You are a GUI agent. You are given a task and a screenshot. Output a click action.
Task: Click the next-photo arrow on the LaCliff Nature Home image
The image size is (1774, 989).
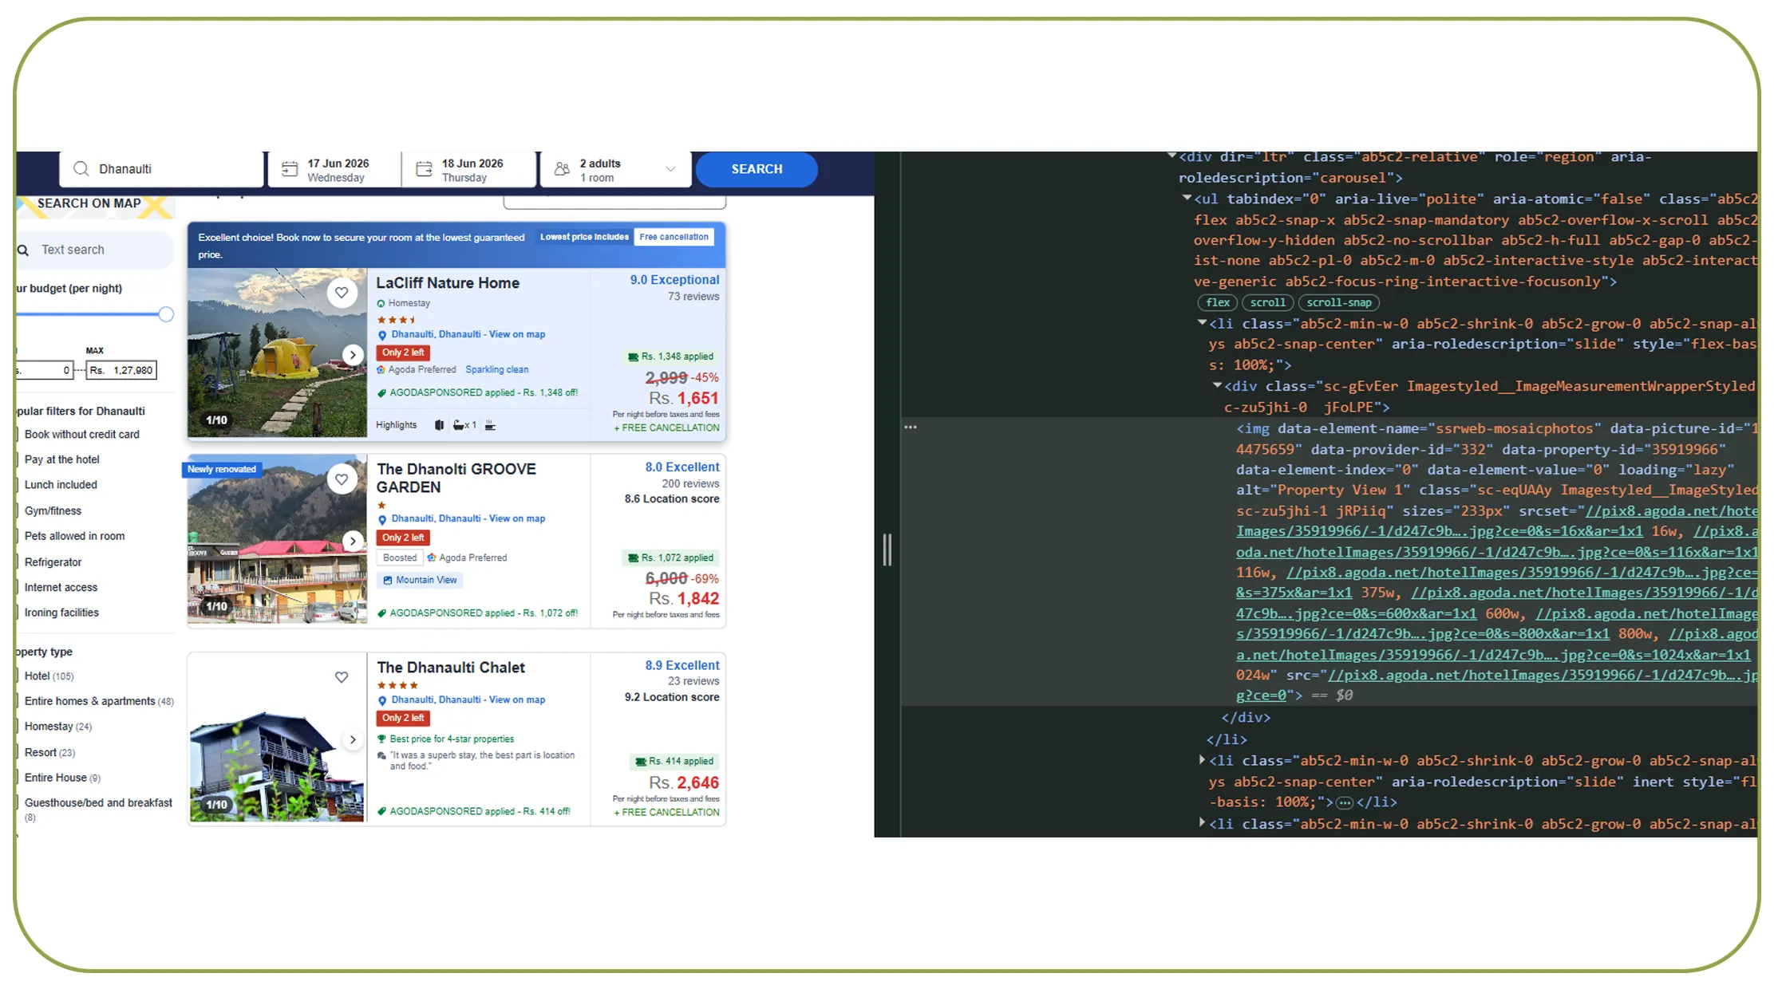tap(353, 355)
